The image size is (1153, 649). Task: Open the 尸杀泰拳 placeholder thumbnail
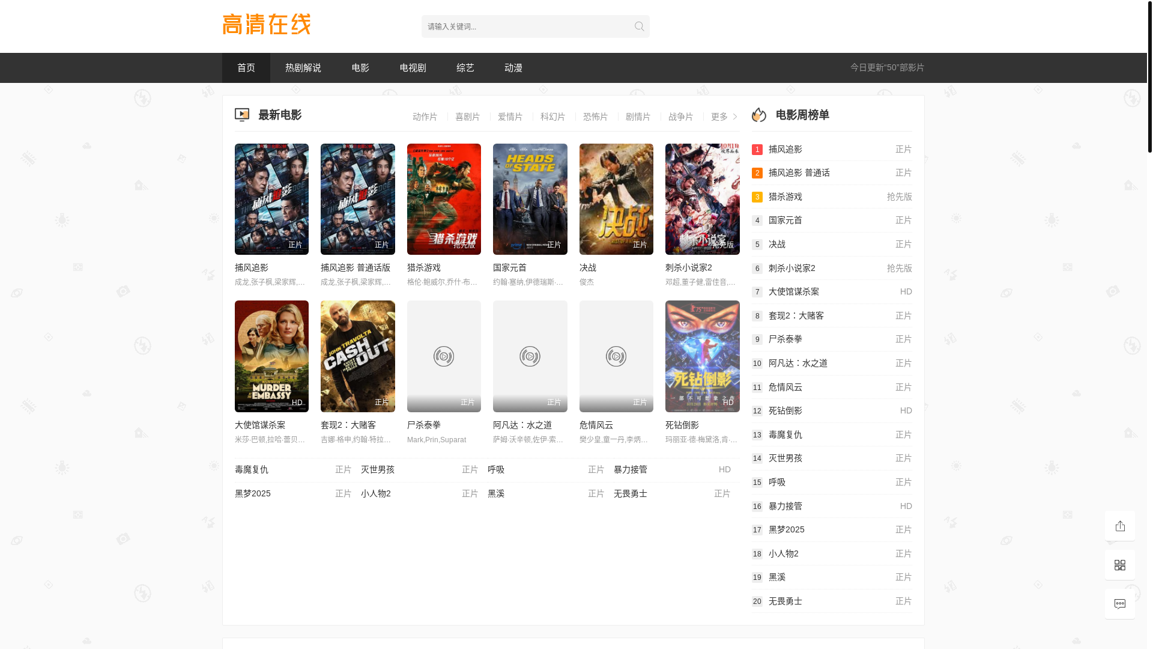444,356
